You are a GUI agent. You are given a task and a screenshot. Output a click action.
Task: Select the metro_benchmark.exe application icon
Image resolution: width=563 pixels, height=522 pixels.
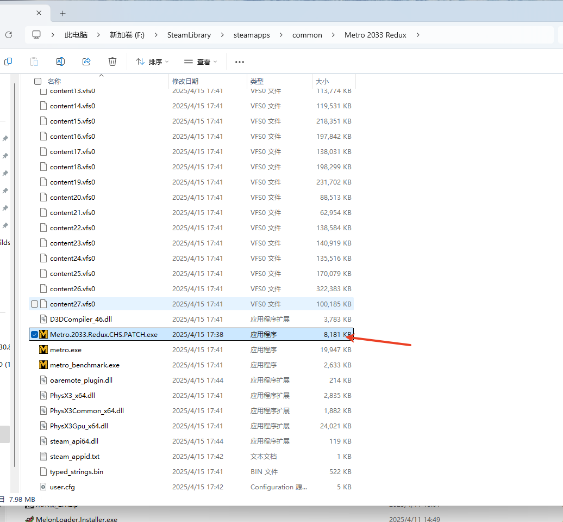click(43, 365)
